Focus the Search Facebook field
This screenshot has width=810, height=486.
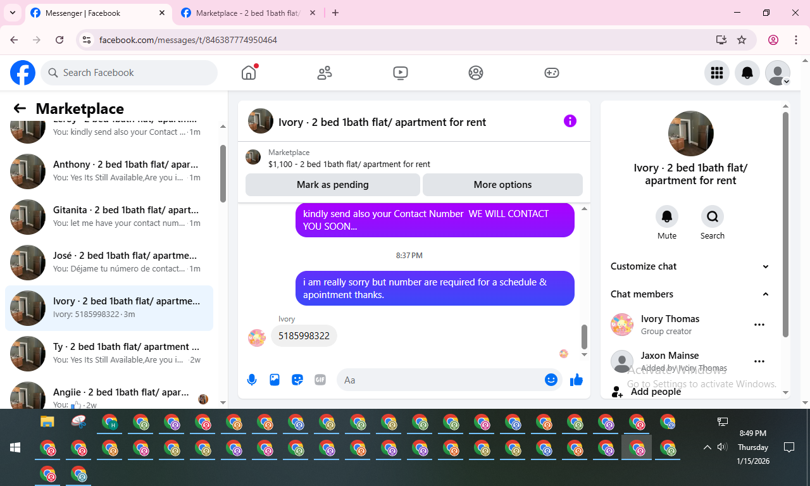[129, 73]
